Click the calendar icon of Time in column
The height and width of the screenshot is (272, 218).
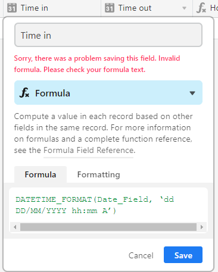click(x=12, y=8)
